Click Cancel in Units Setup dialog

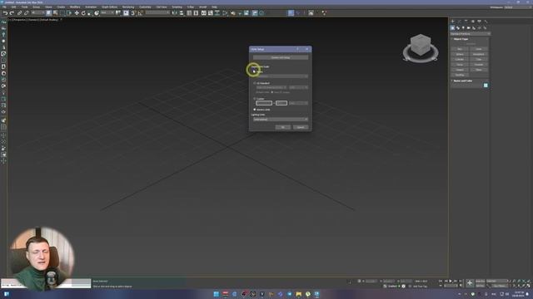point(301,127)
